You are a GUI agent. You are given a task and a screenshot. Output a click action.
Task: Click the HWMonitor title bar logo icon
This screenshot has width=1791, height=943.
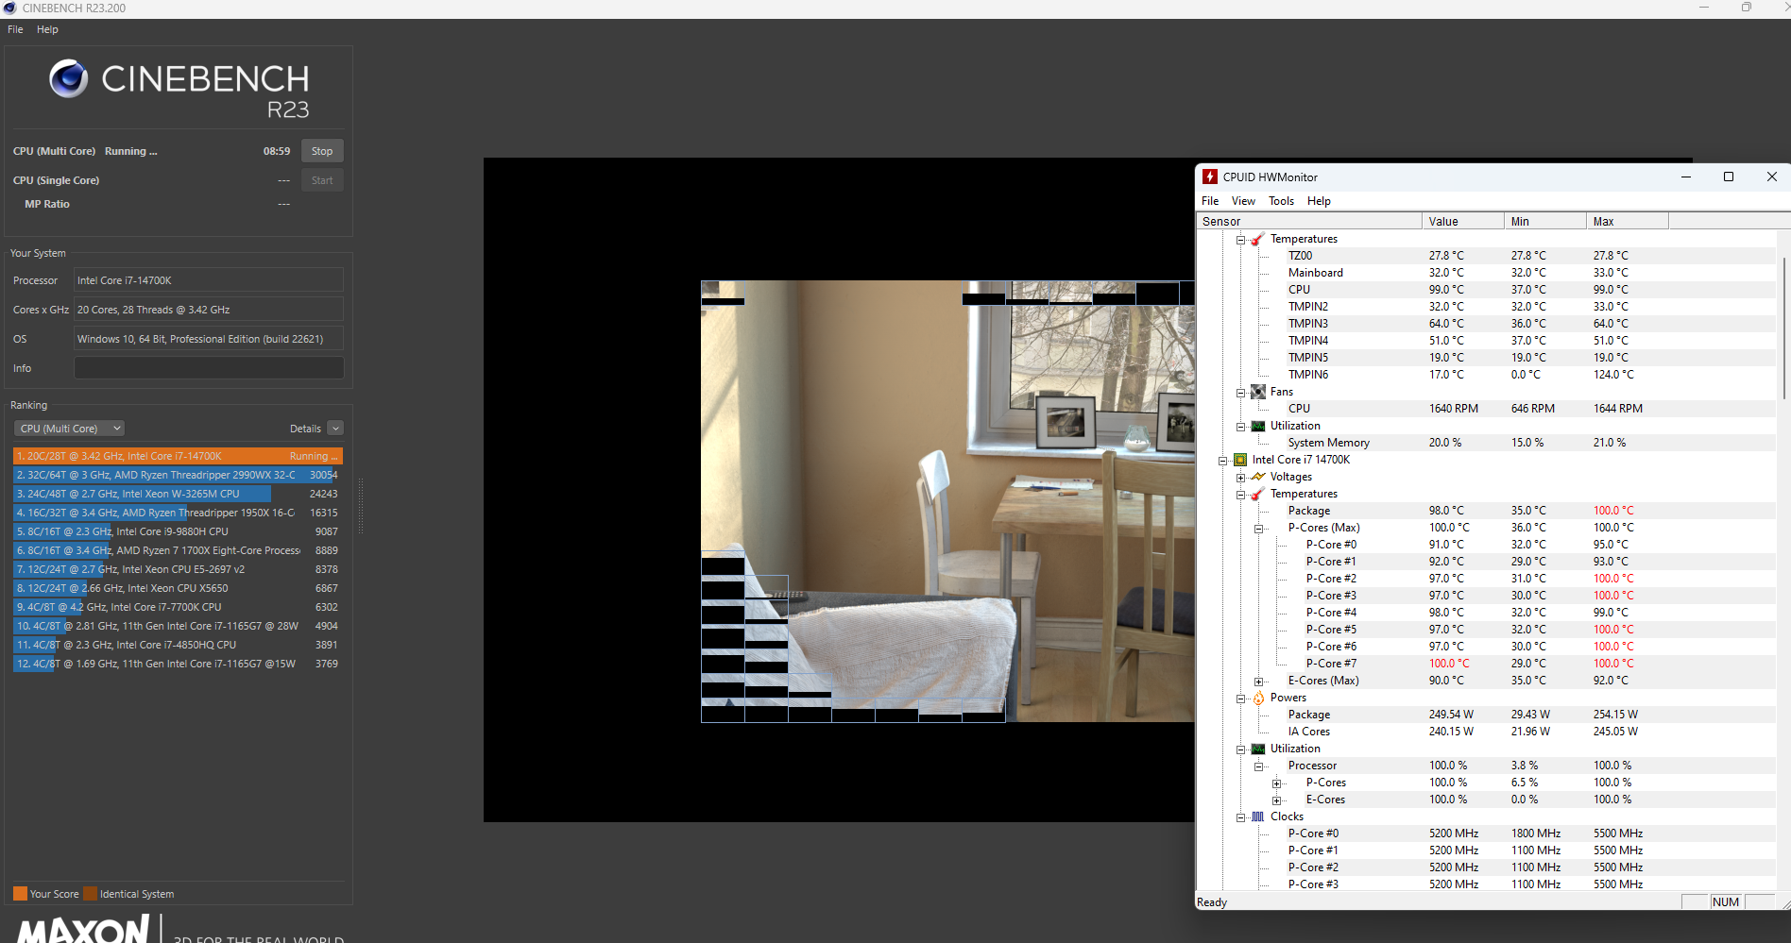coord(1210,177)
